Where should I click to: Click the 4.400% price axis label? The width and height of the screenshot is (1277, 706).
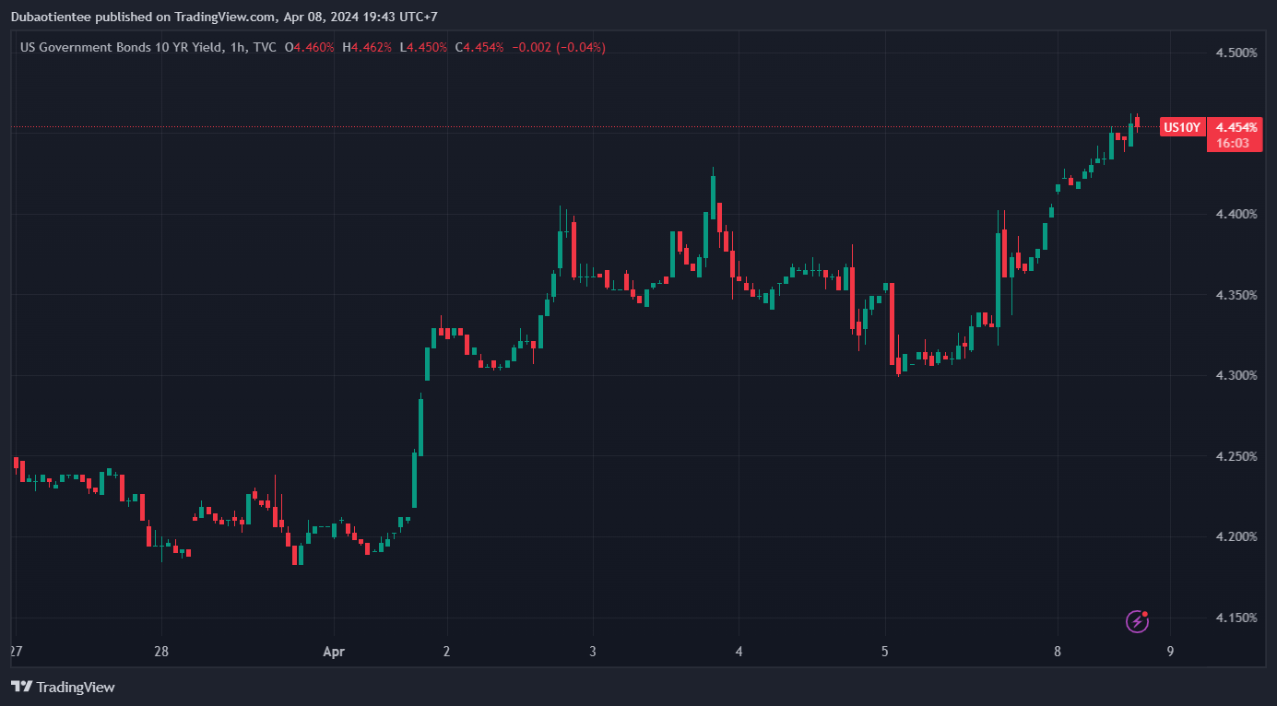coord(1236,215)
